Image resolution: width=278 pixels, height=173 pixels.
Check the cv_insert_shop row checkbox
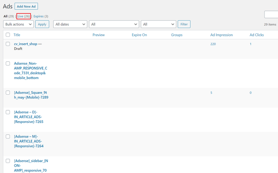(8, 44)
